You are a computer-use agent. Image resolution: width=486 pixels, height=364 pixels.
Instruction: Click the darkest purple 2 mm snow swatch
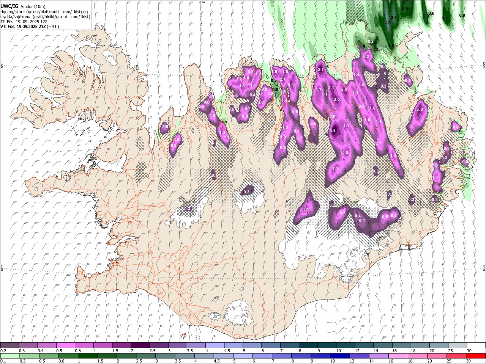tap(140, 345)
